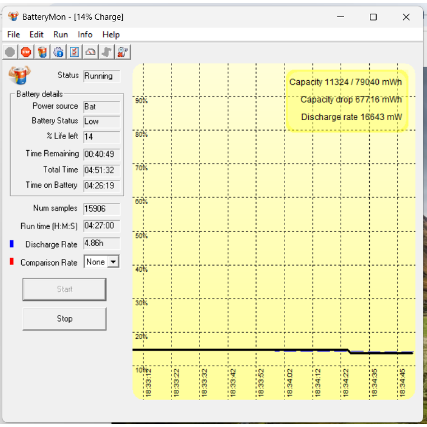Click the large BatteryMon mascot logo
The image size is (427, 427).
[19, 76]
